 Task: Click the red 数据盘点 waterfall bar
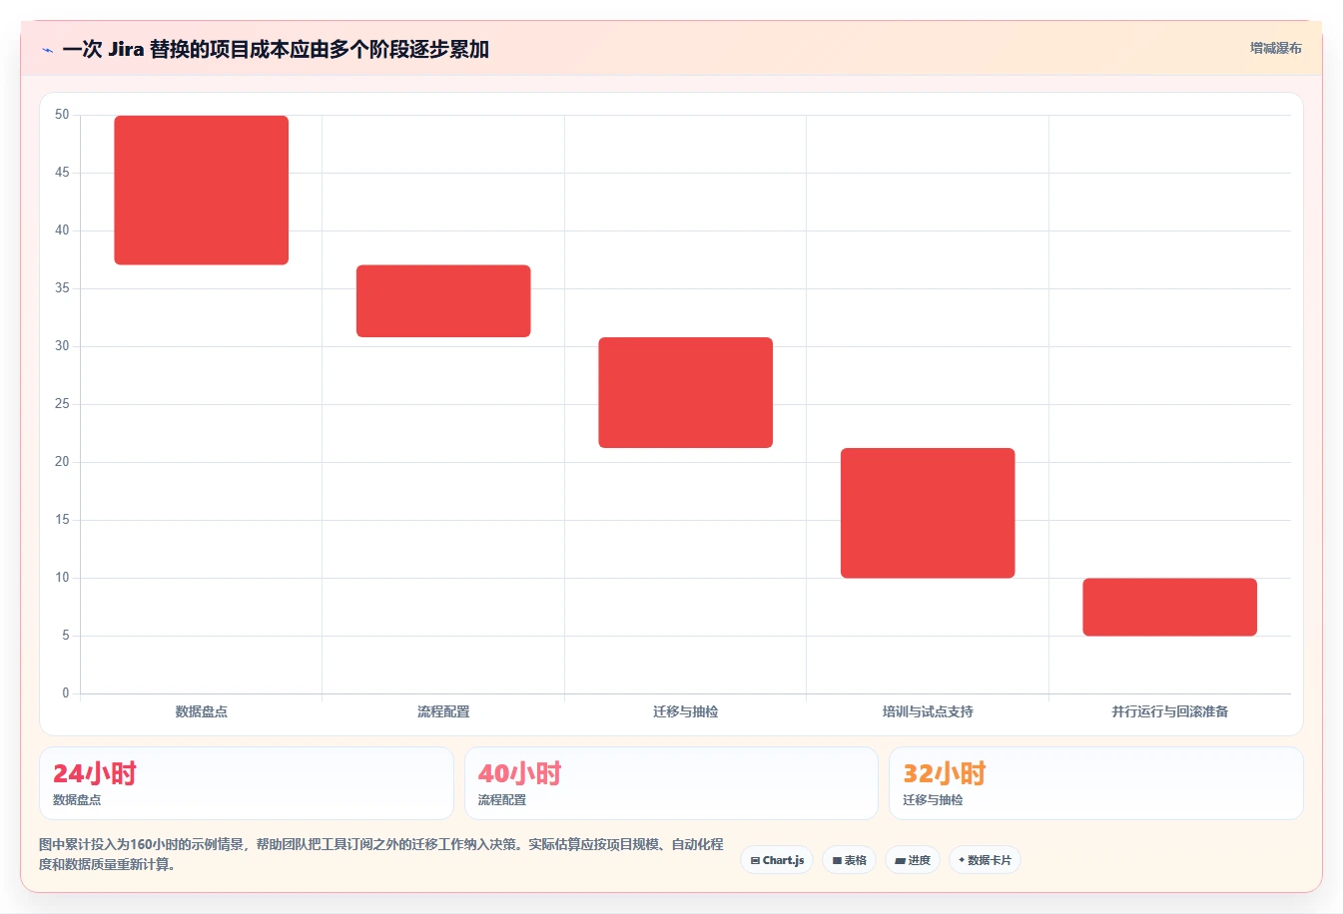coord(202,190)
